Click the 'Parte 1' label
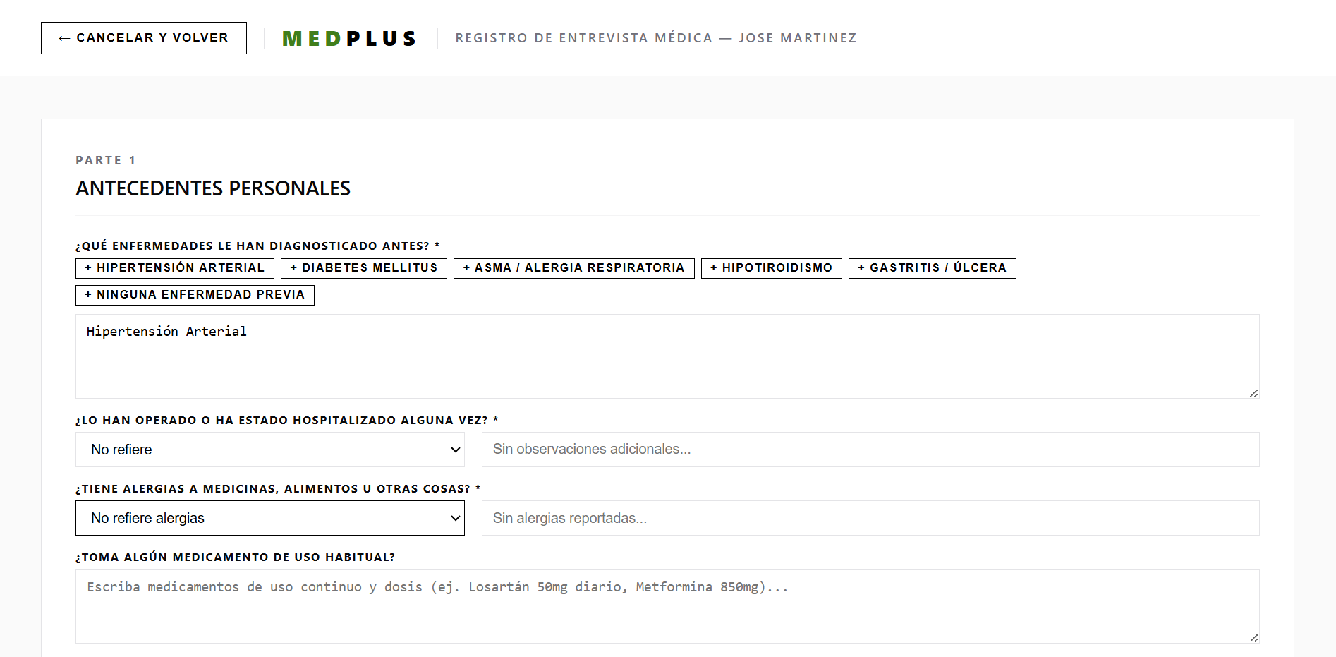The height and width of the screenshot is (657, 1336). pyautogui.click(x=106, y=160)
